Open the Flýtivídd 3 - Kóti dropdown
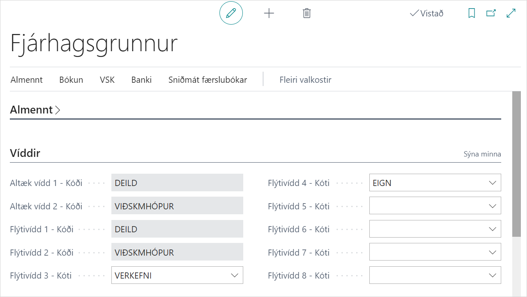Viewport: 527px width, 297px height. (235, 276)
